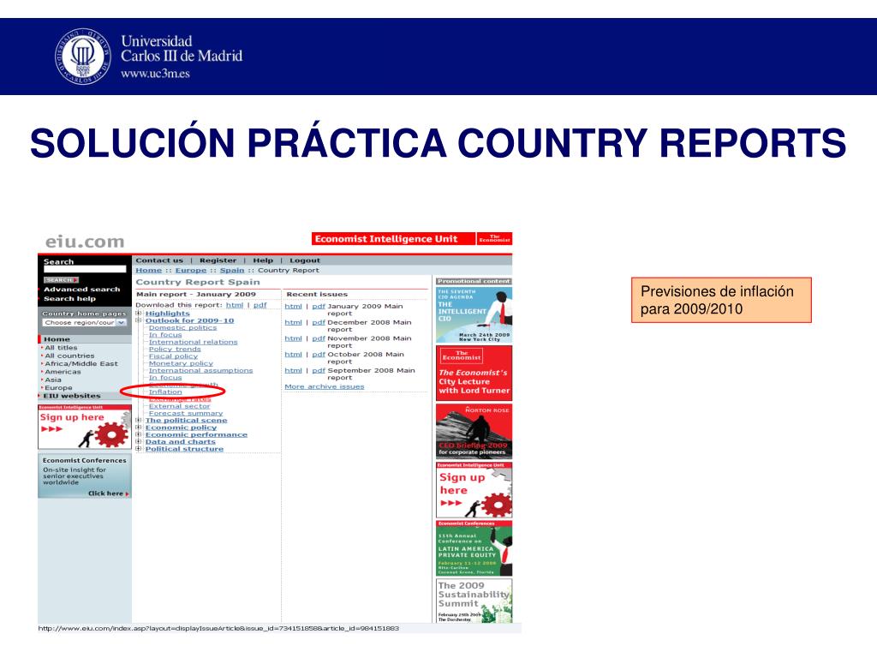The image size is (877, 658).
Task: Open The political scene link
Action: [186, 420]
